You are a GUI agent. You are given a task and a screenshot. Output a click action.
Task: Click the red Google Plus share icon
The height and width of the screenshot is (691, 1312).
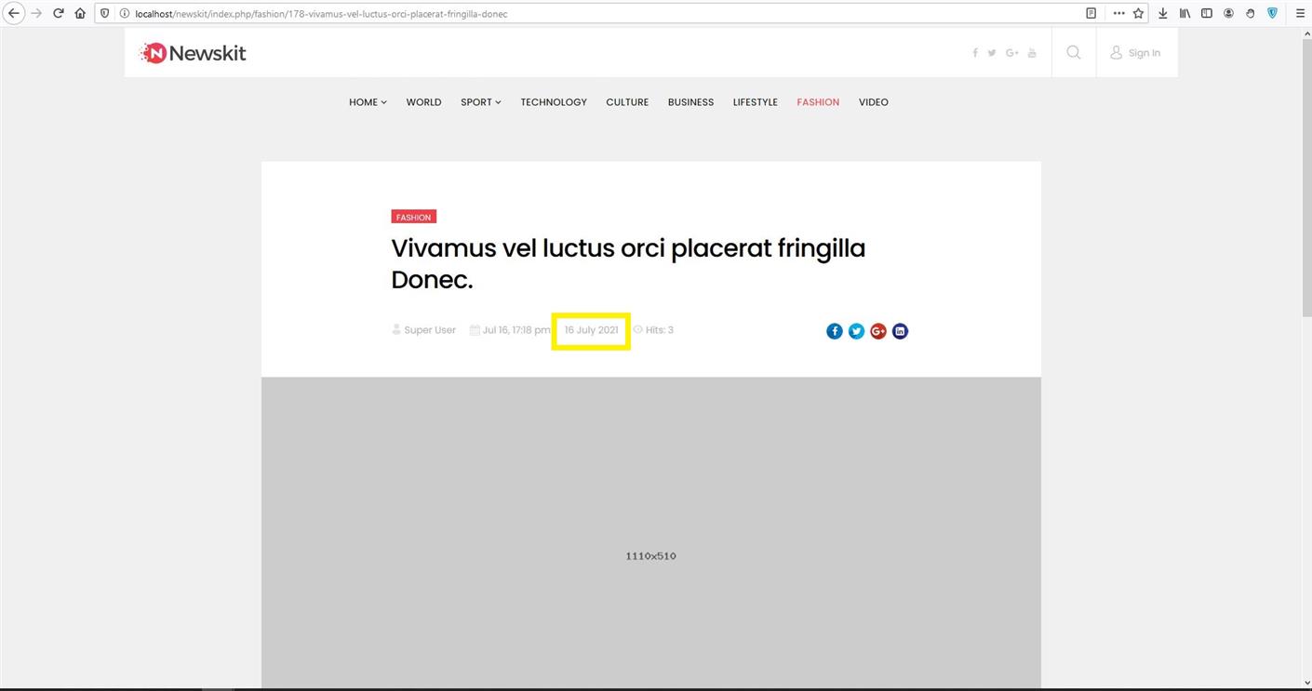click(878, 331)
